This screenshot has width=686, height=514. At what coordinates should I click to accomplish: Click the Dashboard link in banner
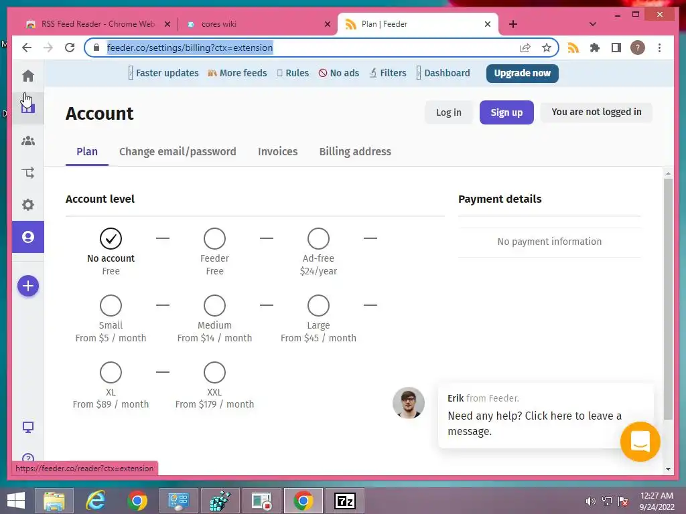coord(443,73)
